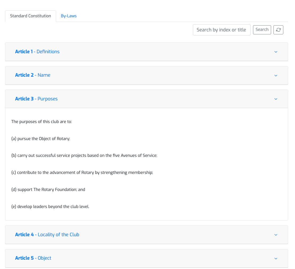Open the Article 2 - Name heading

coord(33,75)
